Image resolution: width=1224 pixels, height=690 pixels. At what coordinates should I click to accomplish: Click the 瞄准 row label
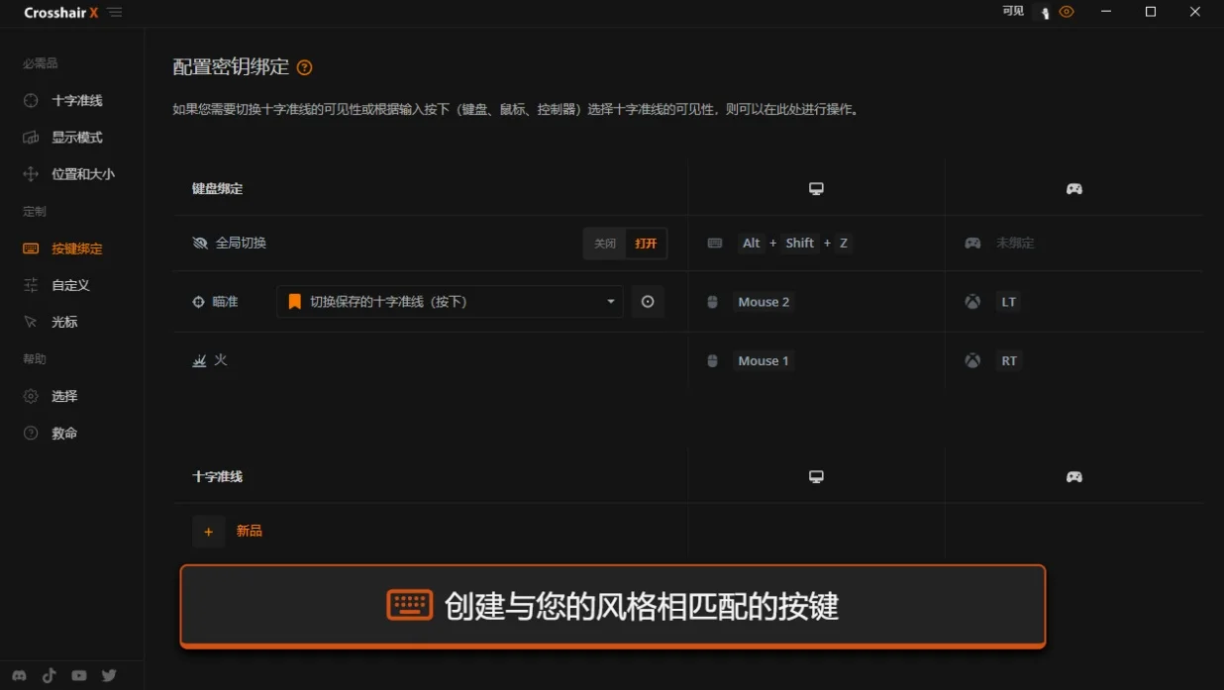[225, 302]
